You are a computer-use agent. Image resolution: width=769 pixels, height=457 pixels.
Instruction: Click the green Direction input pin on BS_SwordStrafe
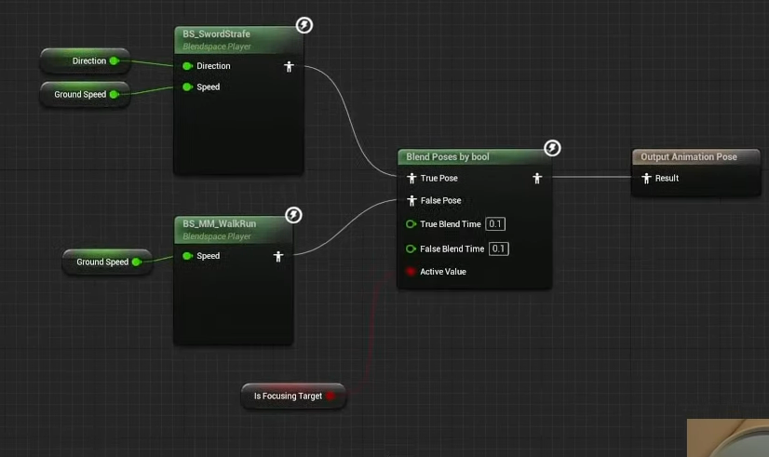[x=187, y=66]
